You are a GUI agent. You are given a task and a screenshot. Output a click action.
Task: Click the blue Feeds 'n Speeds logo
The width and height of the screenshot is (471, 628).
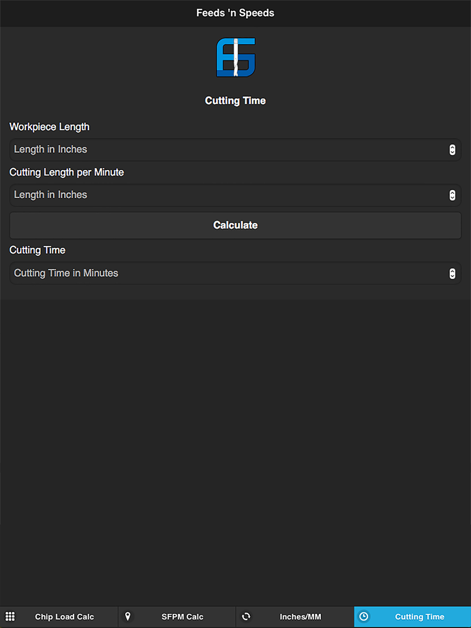pyautogui.click(x=235, y=57)
